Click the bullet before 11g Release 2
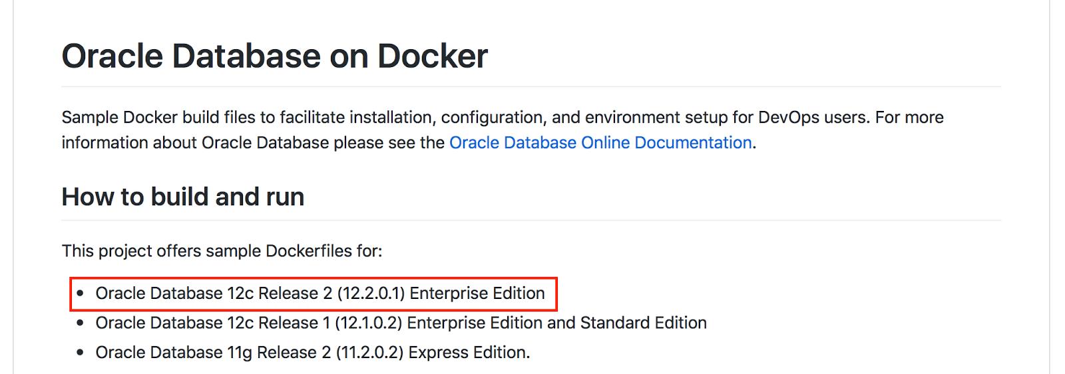1065x374 pixels. coord(81,353)
